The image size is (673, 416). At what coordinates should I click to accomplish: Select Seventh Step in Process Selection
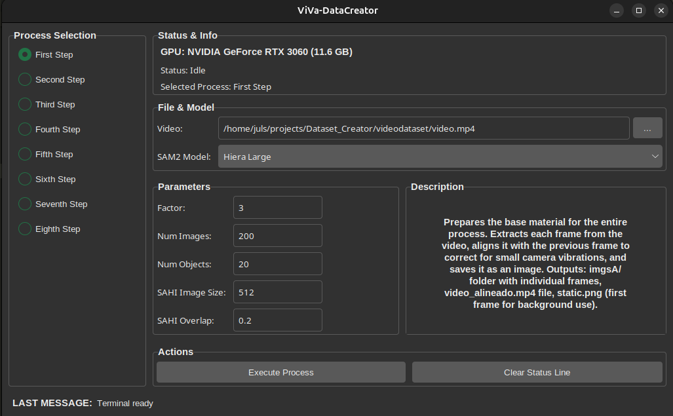click(x=24, y=204)
